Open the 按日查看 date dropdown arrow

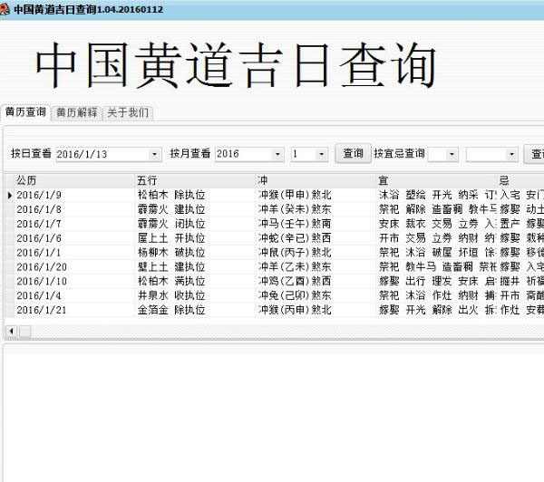154,154
